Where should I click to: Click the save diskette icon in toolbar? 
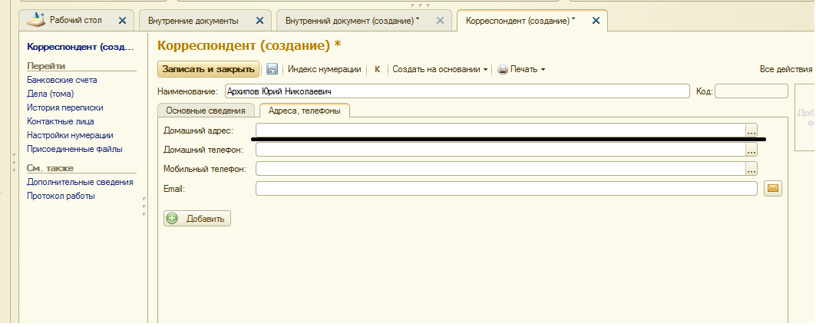click(x=272, y=69)
